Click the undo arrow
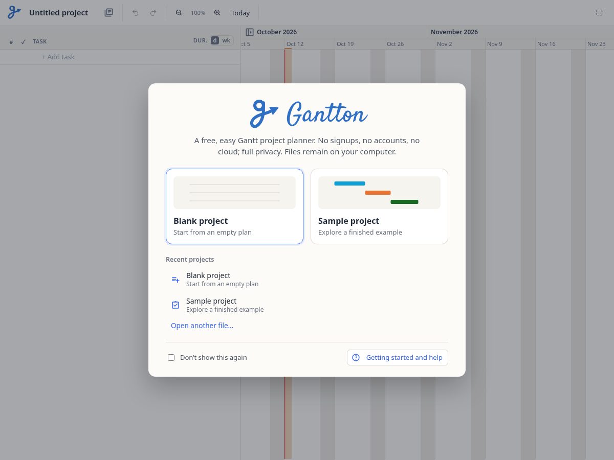This screenshot has height=460, width=614. (135, 13)
